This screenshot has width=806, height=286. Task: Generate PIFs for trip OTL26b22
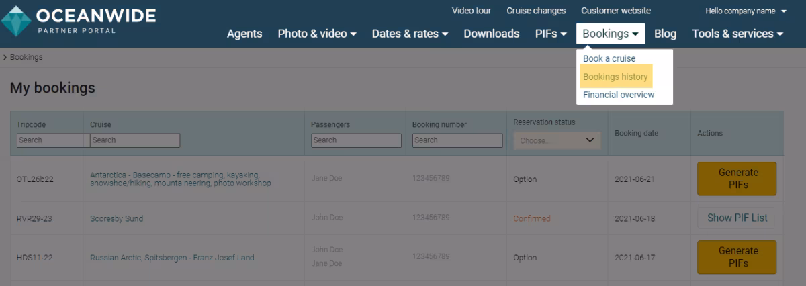[x=737, y=179]
